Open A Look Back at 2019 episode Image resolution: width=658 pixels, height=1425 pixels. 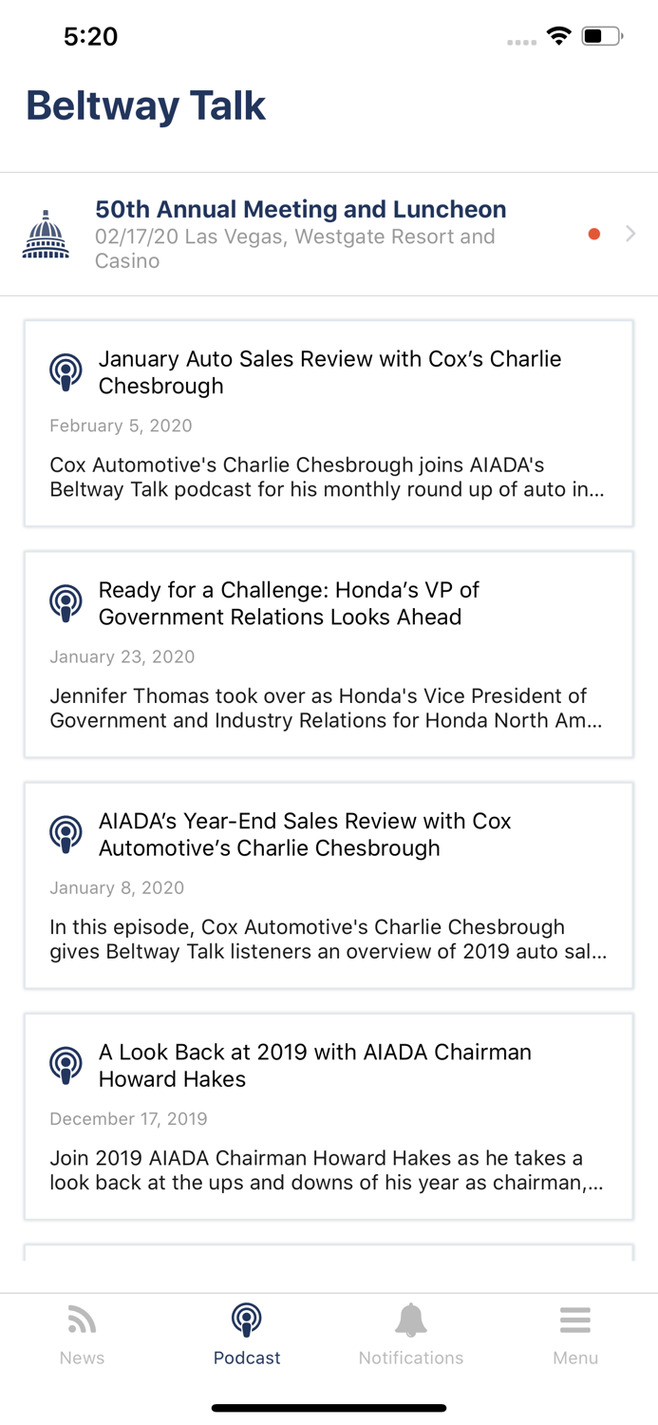329,1116
